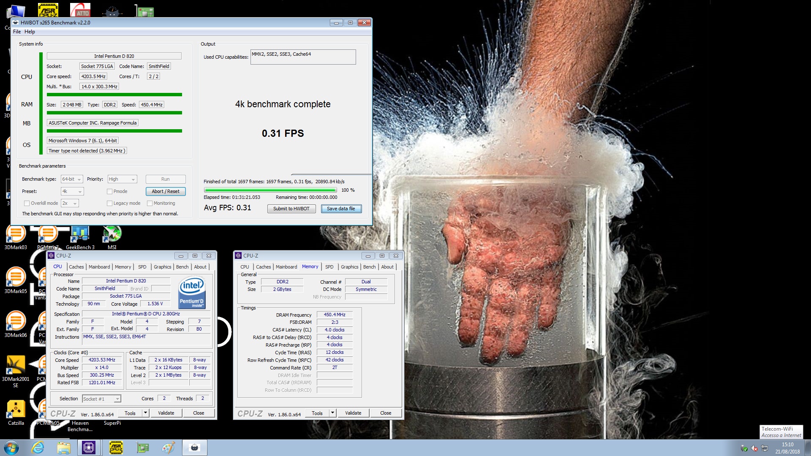Click Tools button in left CPU-Z window

pyautogui.click(x=130, y=413)
